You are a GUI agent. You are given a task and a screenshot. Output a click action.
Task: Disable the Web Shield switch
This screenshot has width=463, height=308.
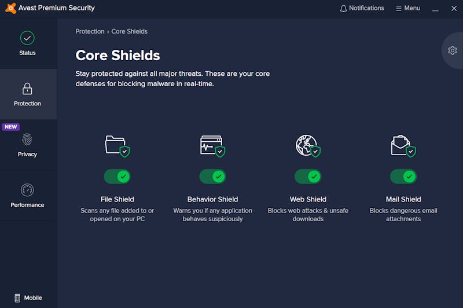pyautogui.click(x=308, y=177)
